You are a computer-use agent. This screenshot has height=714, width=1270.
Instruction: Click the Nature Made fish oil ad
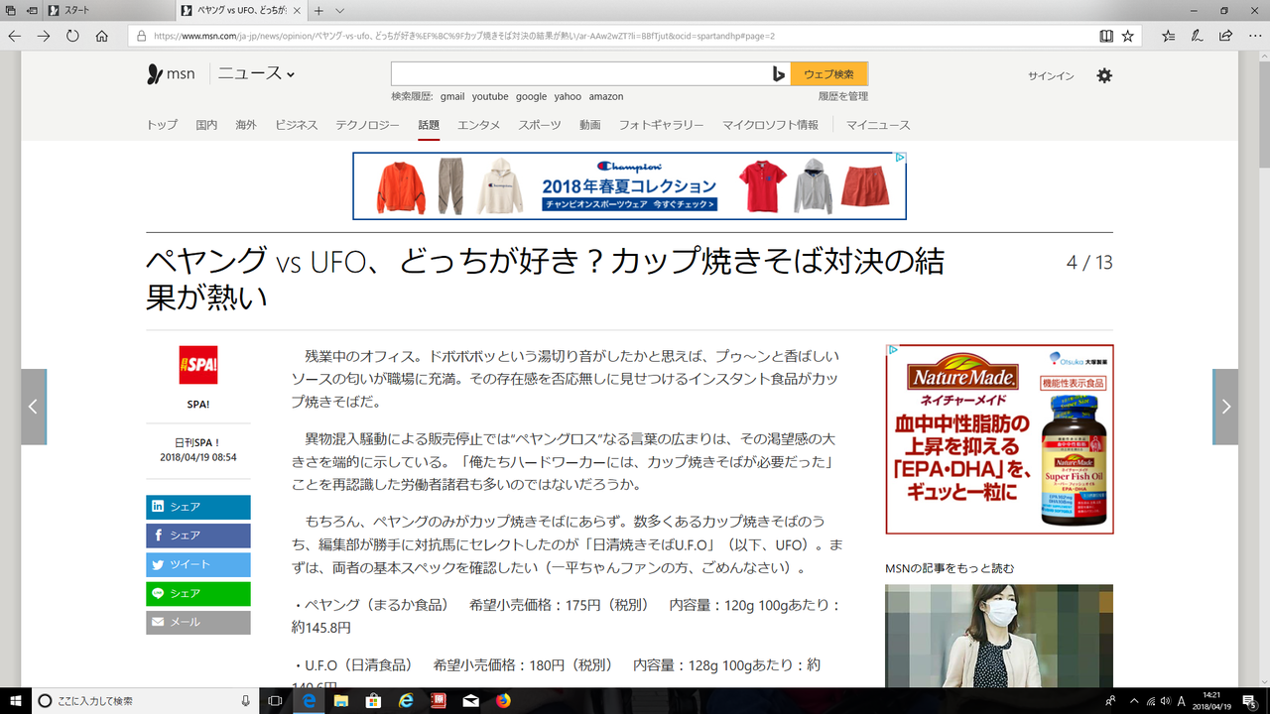(x=999, y=439)
